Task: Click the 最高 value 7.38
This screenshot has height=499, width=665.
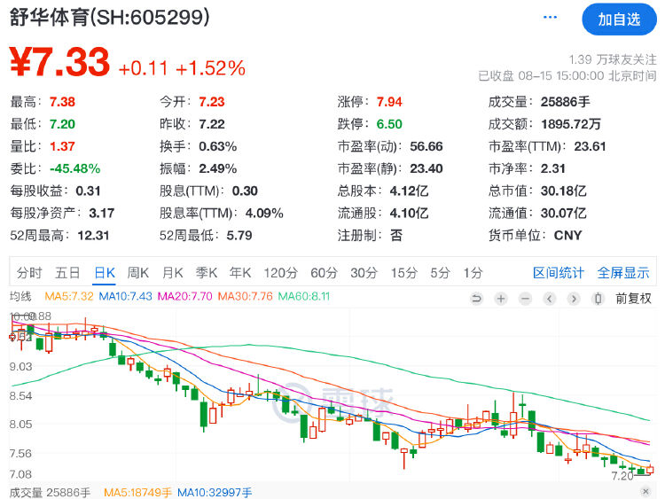Action: point(62,102)
